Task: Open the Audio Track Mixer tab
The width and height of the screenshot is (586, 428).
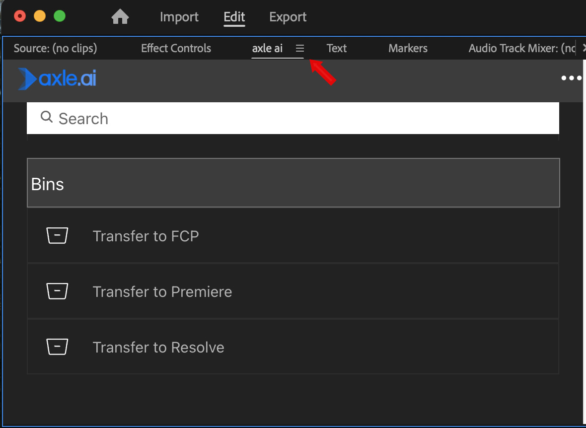Action: point(521,48)
